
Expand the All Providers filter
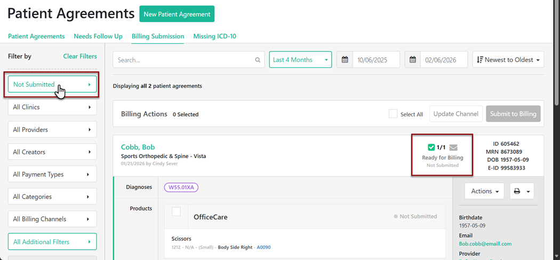(52, 130)
